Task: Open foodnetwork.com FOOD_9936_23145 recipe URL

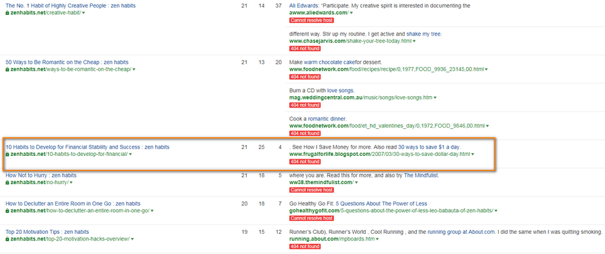Action: coord(387,69)
